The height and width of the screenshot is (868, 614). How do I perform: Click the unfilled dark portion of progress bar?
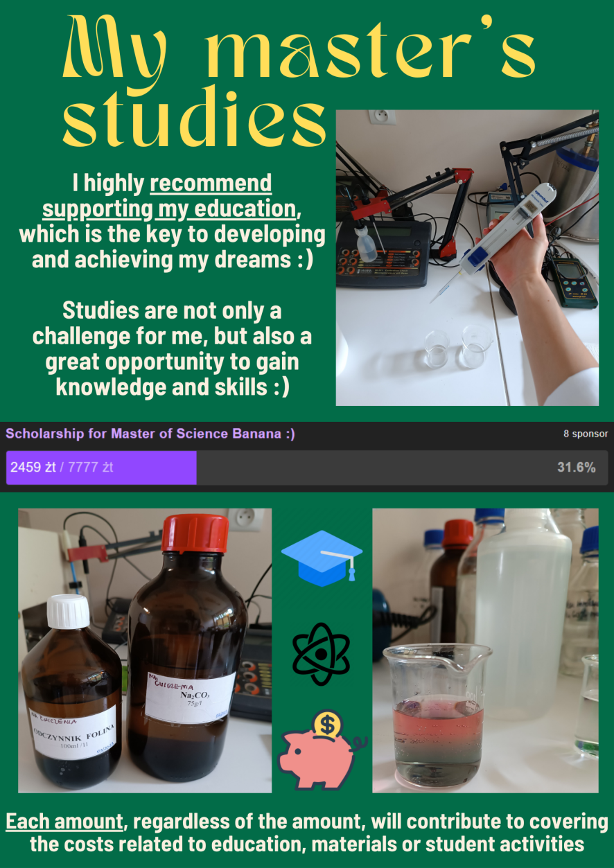402,468
